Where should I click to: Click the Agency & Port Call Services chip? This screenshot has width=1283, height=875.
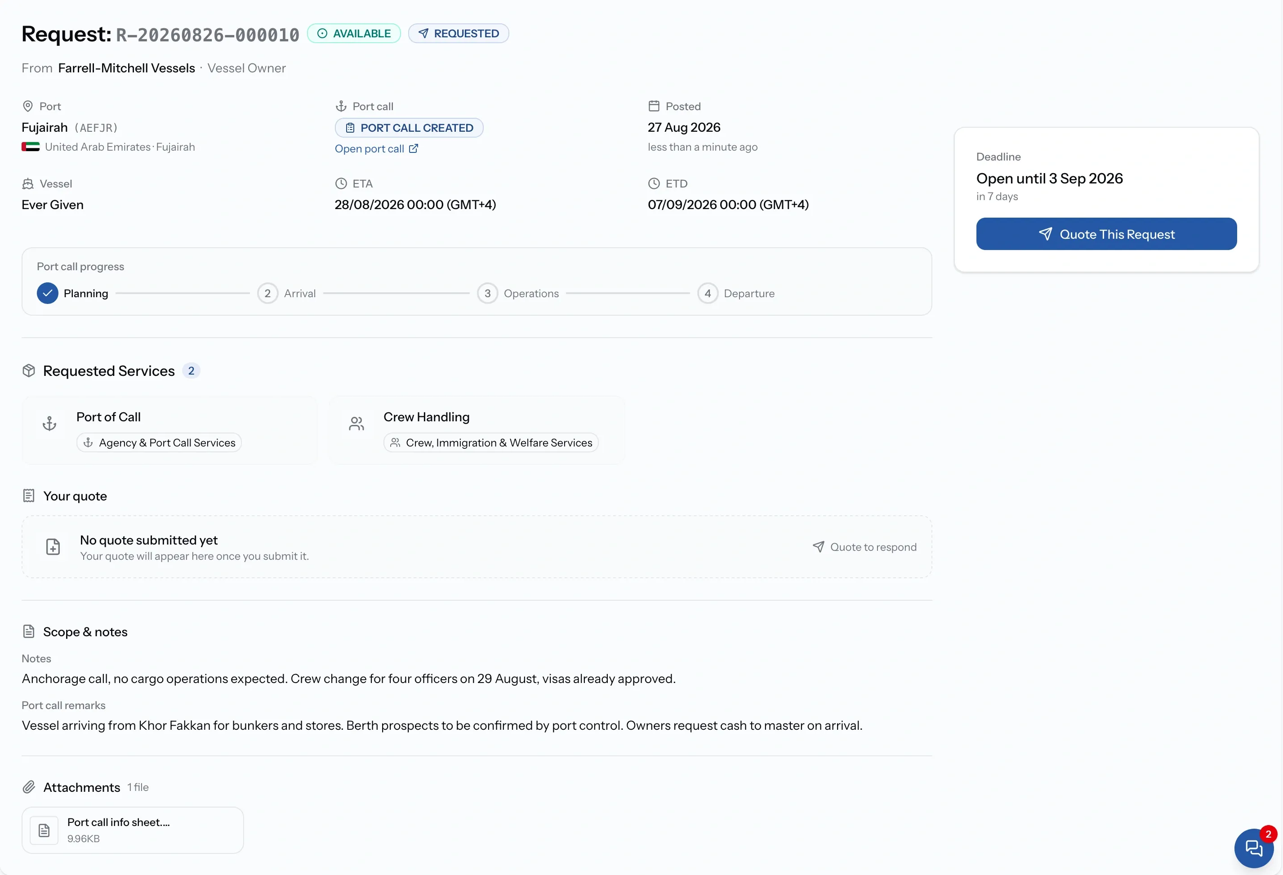coord(159,442)
